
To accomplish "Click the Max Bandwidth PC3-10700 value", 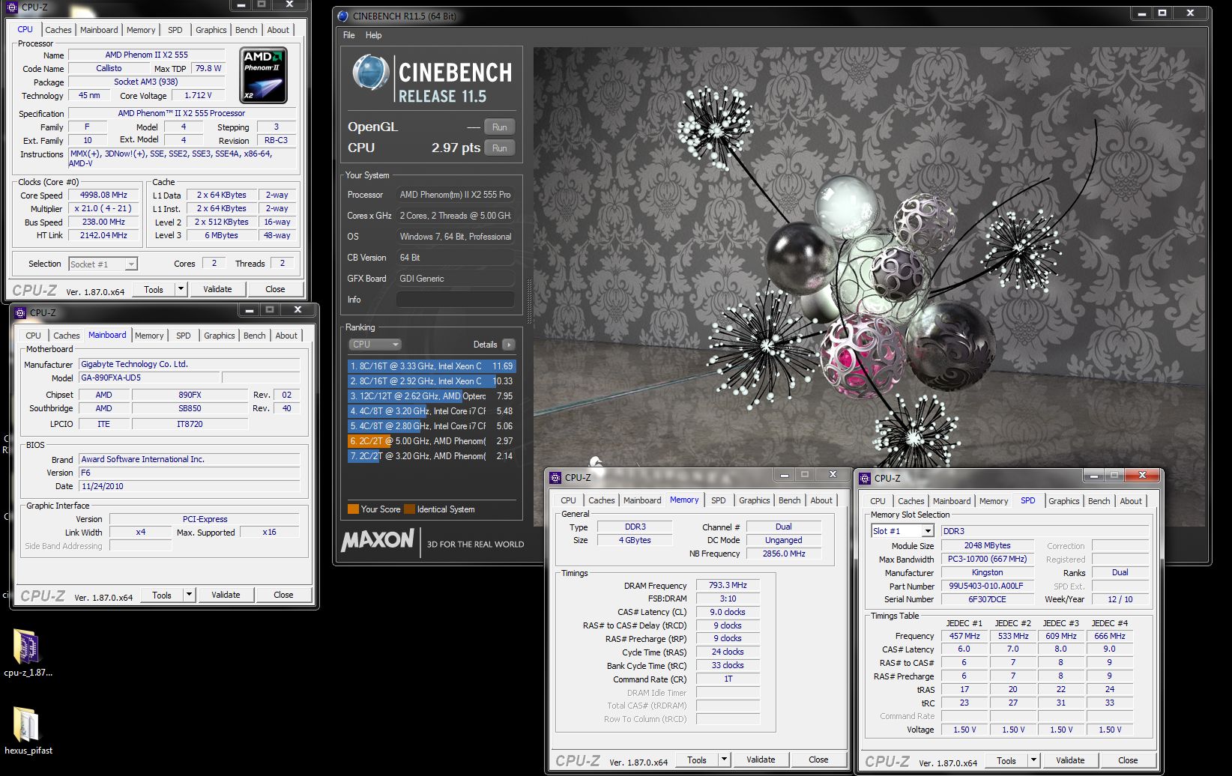I will [x=987, y=559].
